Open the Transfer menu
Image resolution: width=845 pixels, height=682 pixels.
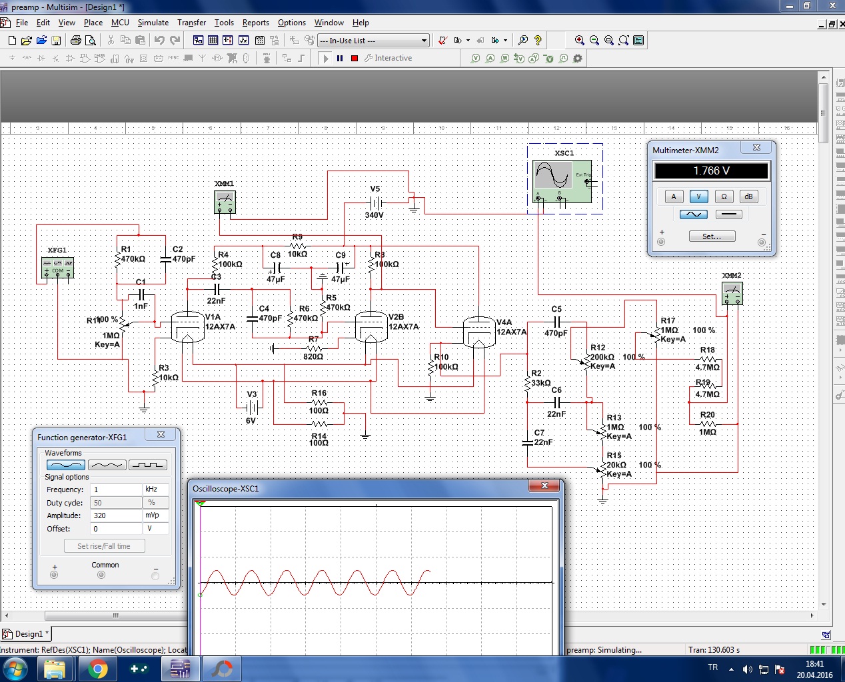pos(191,23)
